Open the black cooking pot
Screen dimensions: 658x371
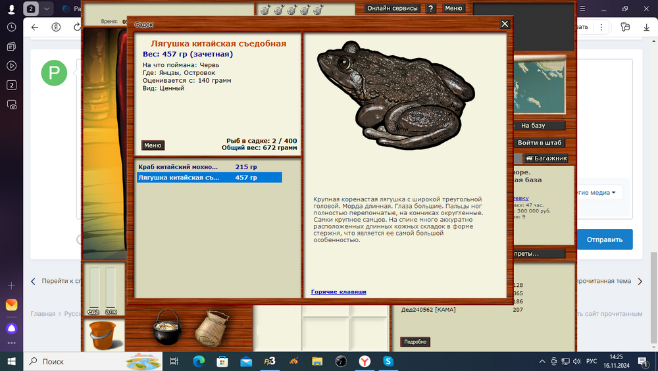167,327
